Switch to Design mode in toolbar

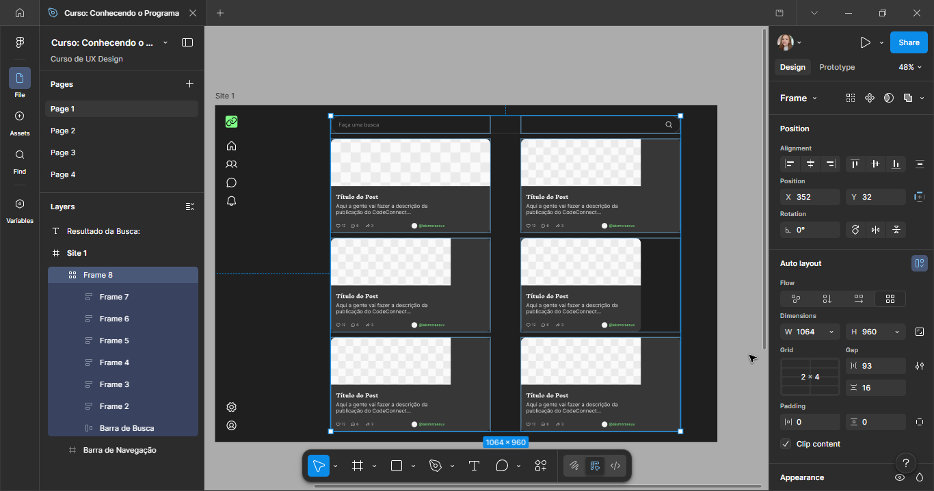point(595,466)
